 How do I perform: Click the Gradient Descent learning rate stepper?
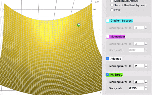tap(146, 28)
